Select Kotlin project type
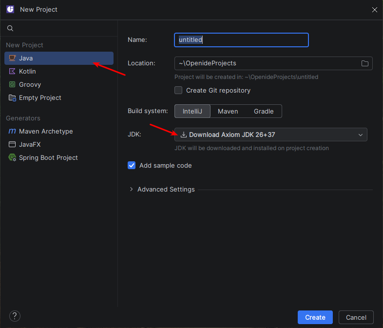The height and width of the screenshot is (328, 383). (59, 71)
